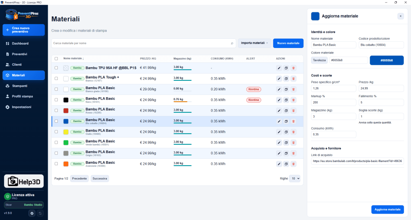The image size is (411, 220).
Task: Open settings gear next to version number
Action: (32, 213)
